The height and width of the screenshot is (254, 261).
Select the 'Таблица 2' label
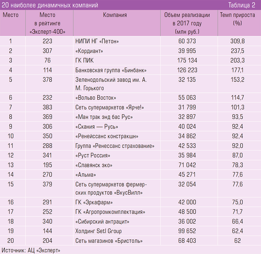pyautogui.click(x=242, y=5)
